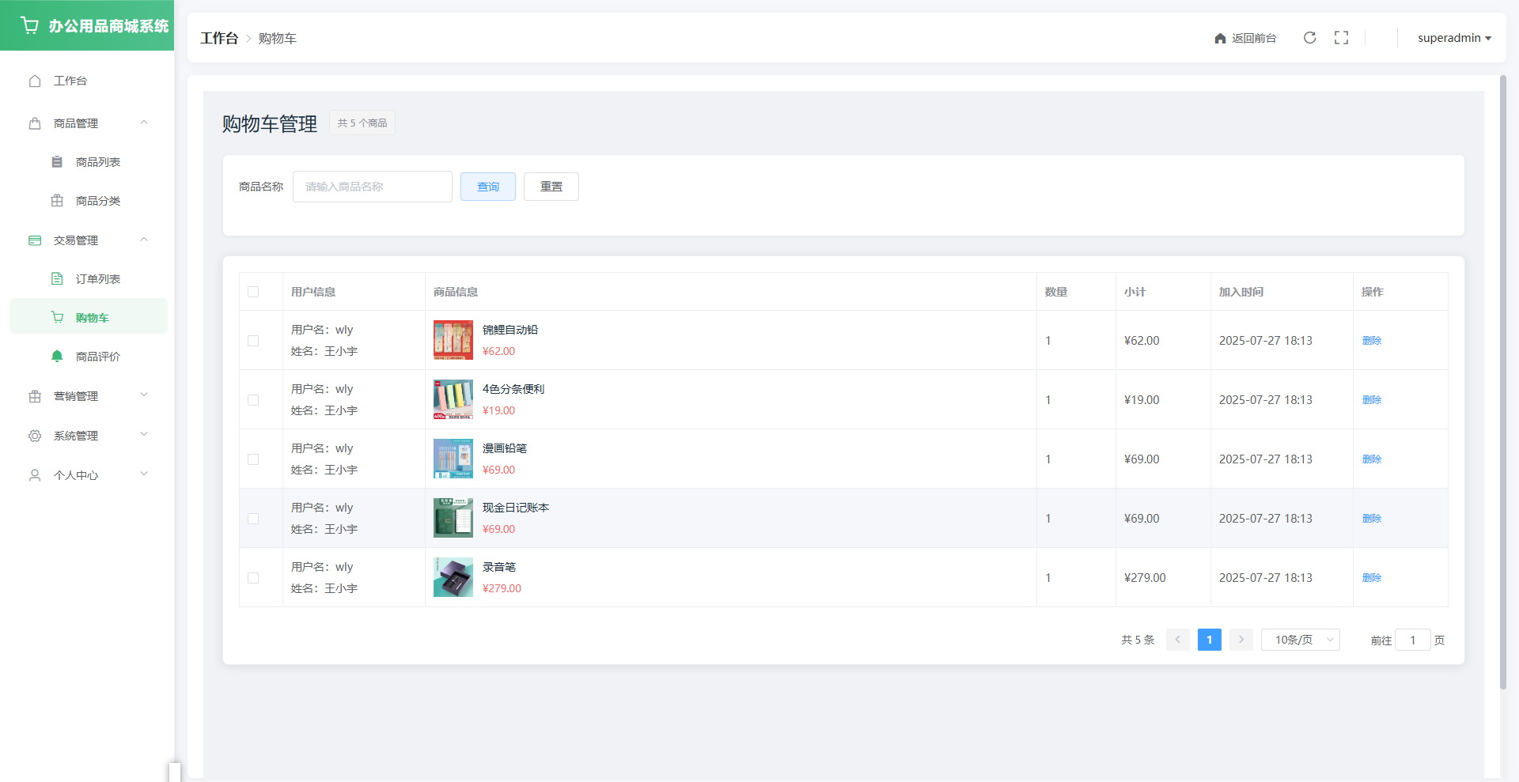Delete the 现金日记账本 cart entry
1519x782 pixels.
(x=1371, y=519)
